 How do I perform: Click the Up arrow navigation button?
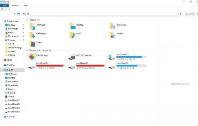15,14
